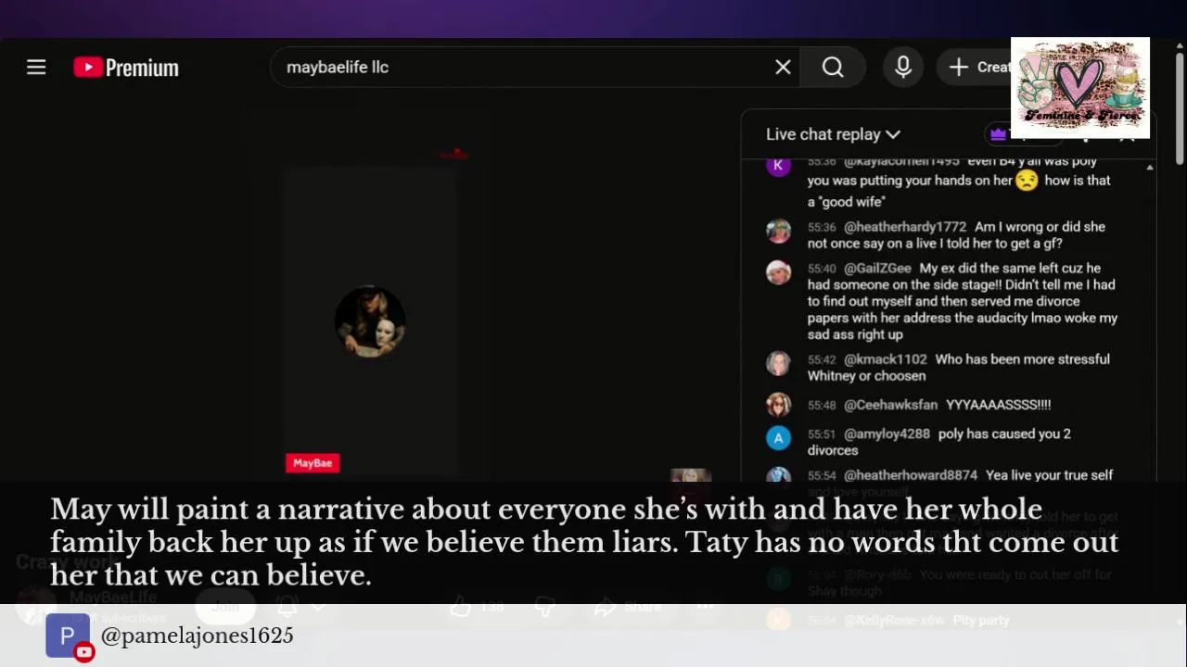Click the @amyloy4288 username in chat

[887, 434]
